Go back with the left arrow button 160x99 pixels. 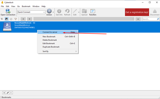pyautogui.click(x=23, y=19)
